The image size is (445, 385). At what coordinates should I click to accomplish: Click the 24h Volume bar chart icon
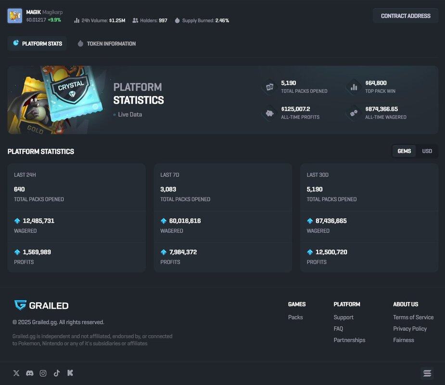coord(76,20)
